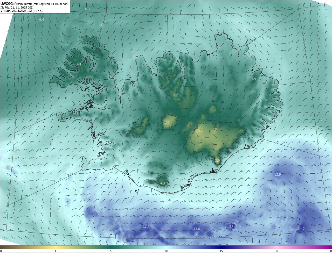This screenshot has width=332, height=253.
Task: Click the colorbar tick labeled 15
Action: click(x=221, y=251)
